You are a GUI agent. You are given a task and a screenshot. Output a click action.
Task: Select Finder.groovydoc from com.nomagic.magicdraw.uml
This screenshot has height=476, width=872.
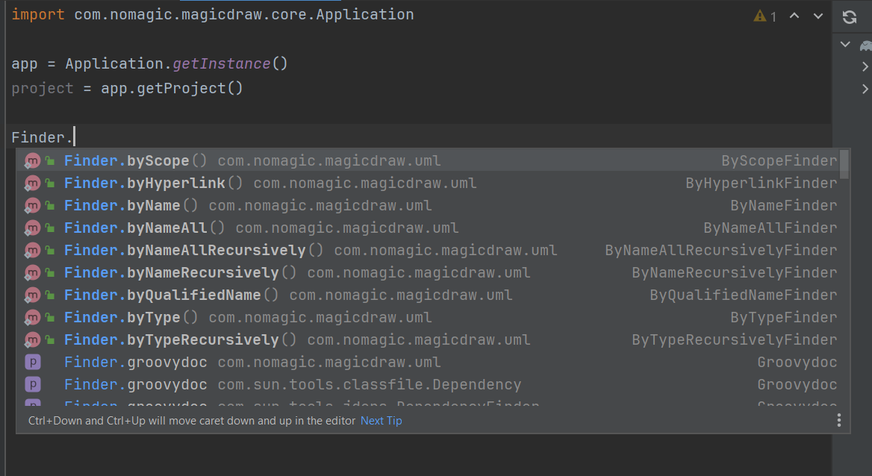[426, 362]
